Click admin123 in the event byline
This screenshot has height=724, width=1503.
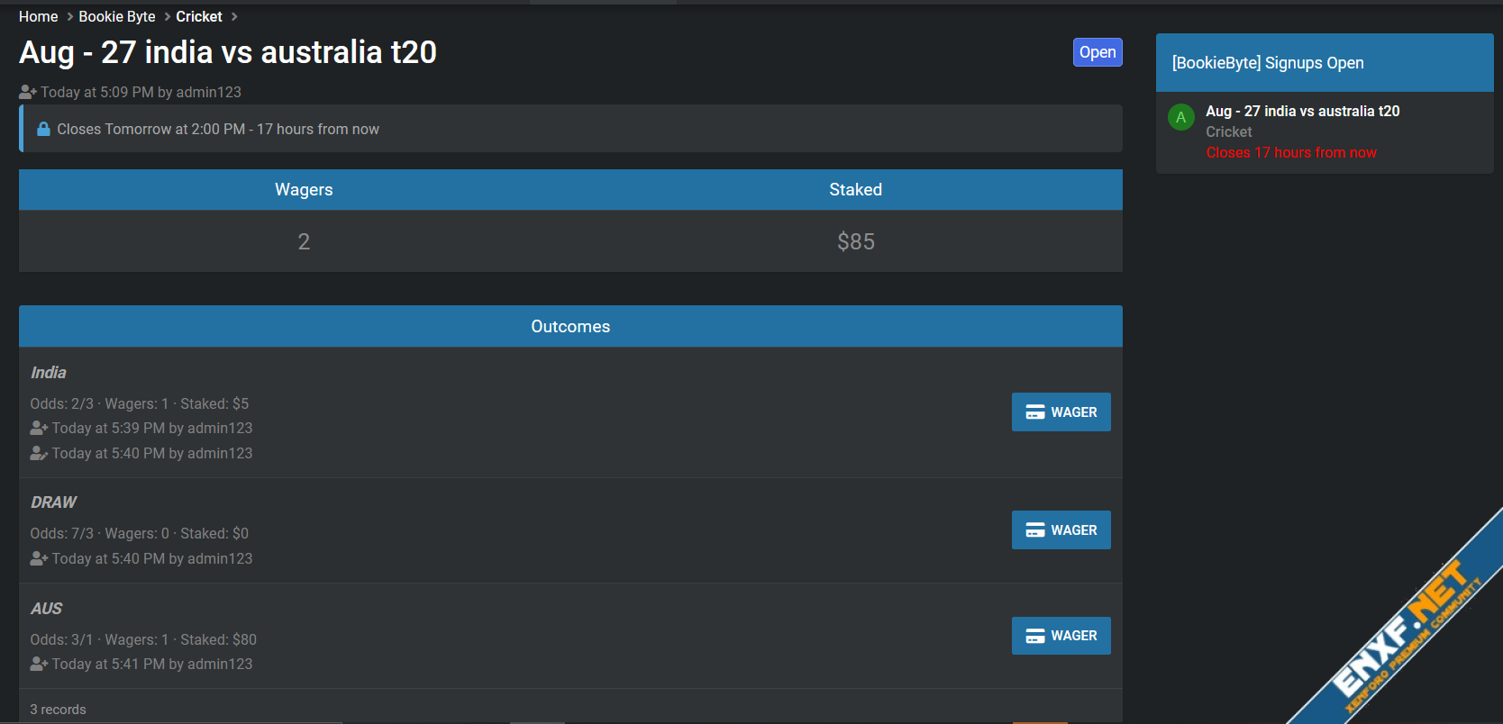[x=209, y=92]
